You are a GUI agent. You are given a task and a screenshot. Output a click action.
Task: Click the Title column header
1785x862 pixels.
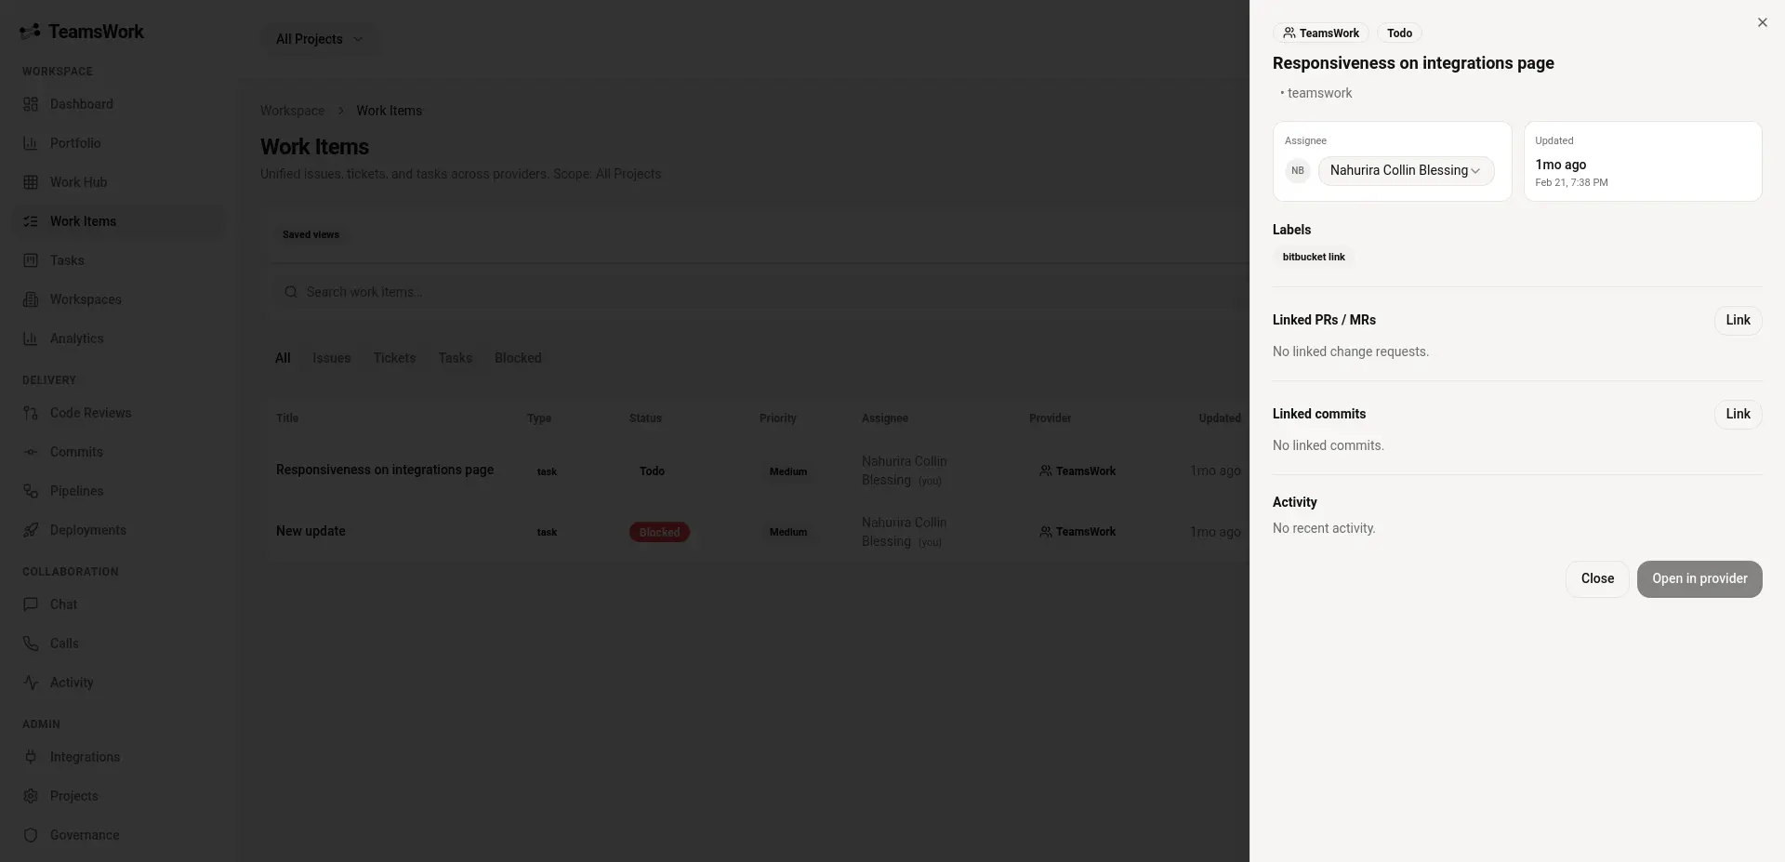[287, 418]
